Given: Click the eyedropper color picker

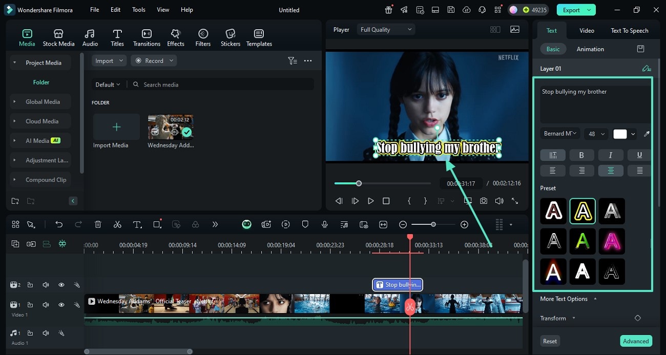Looking at the screenshot, I should pos(647,134).
